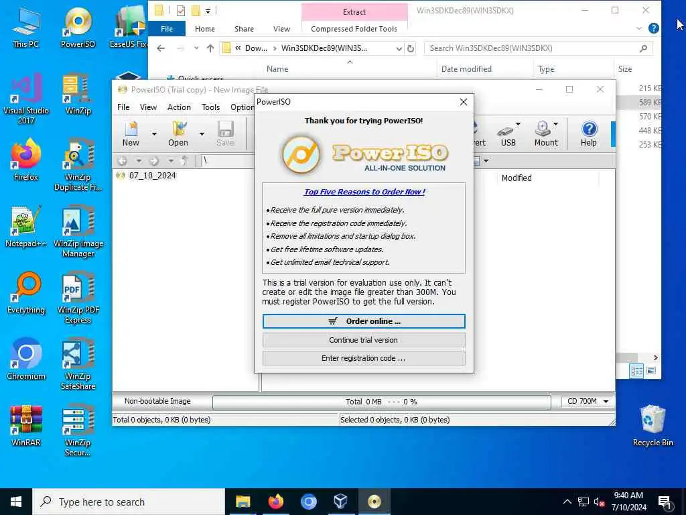Open WinZip Secure desktop icon

[x=78, y=431]
